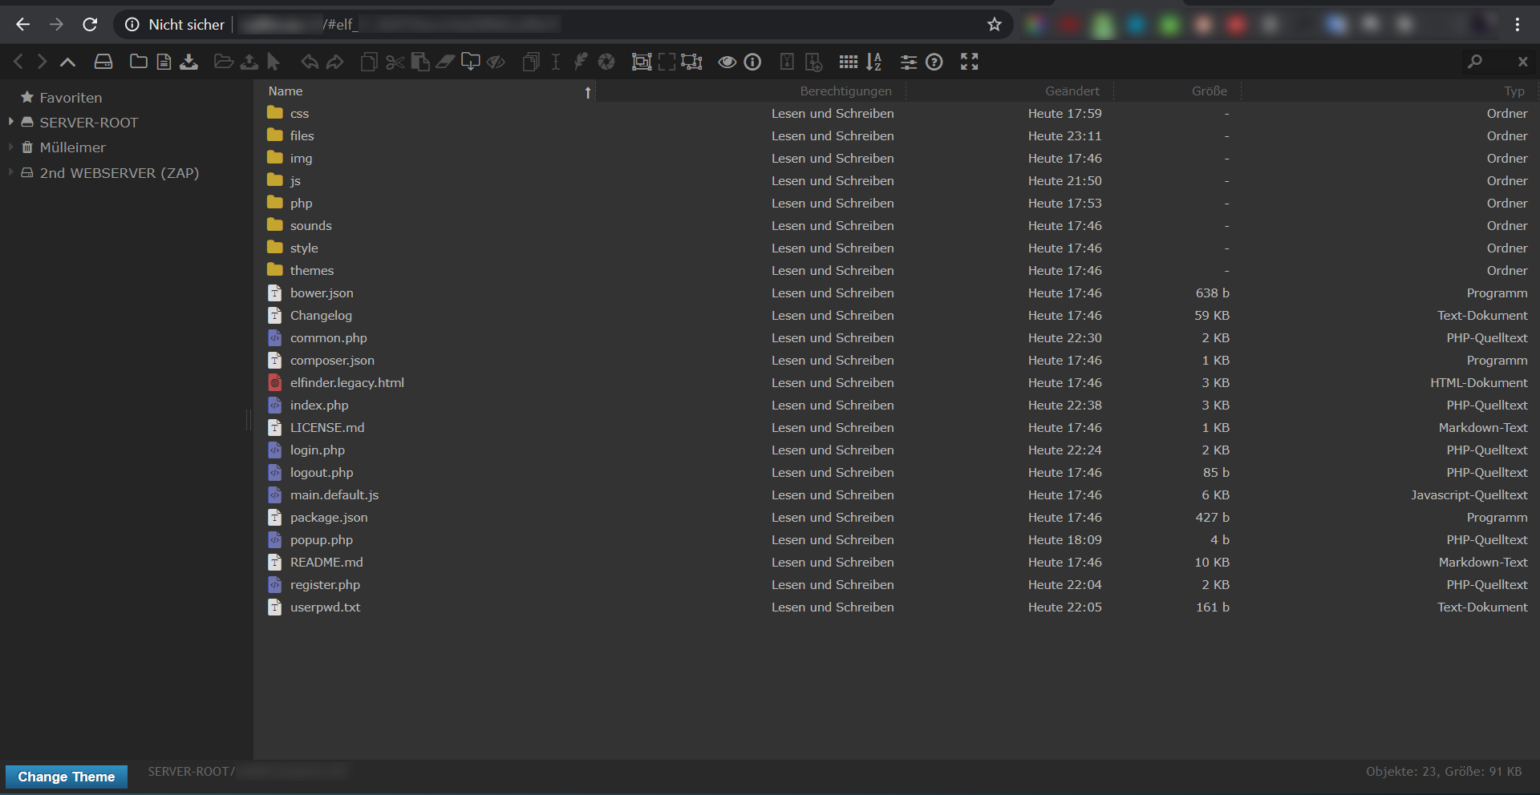Toggle fullscreen mode with the expand icon

click(969, 62)
